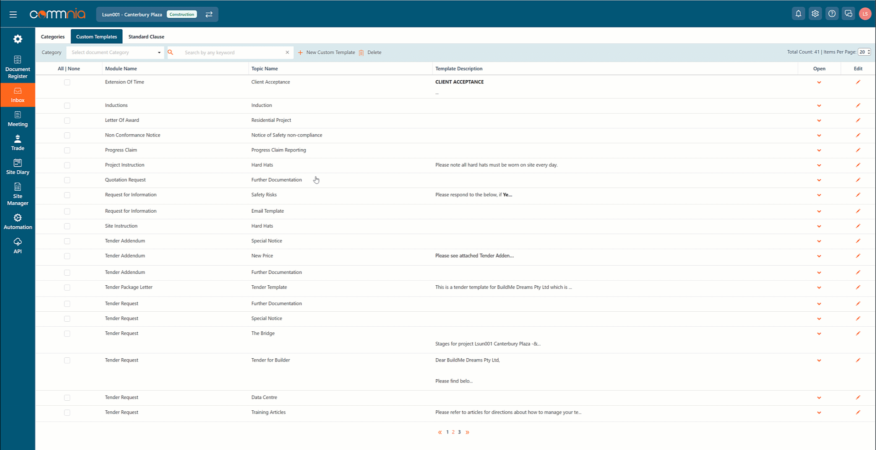Expand the Client Acceptance template row

(x=819, y=83)
